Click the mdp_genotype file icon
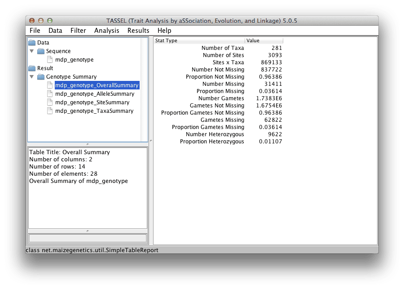404x289 pixels. tap(50, 60)
